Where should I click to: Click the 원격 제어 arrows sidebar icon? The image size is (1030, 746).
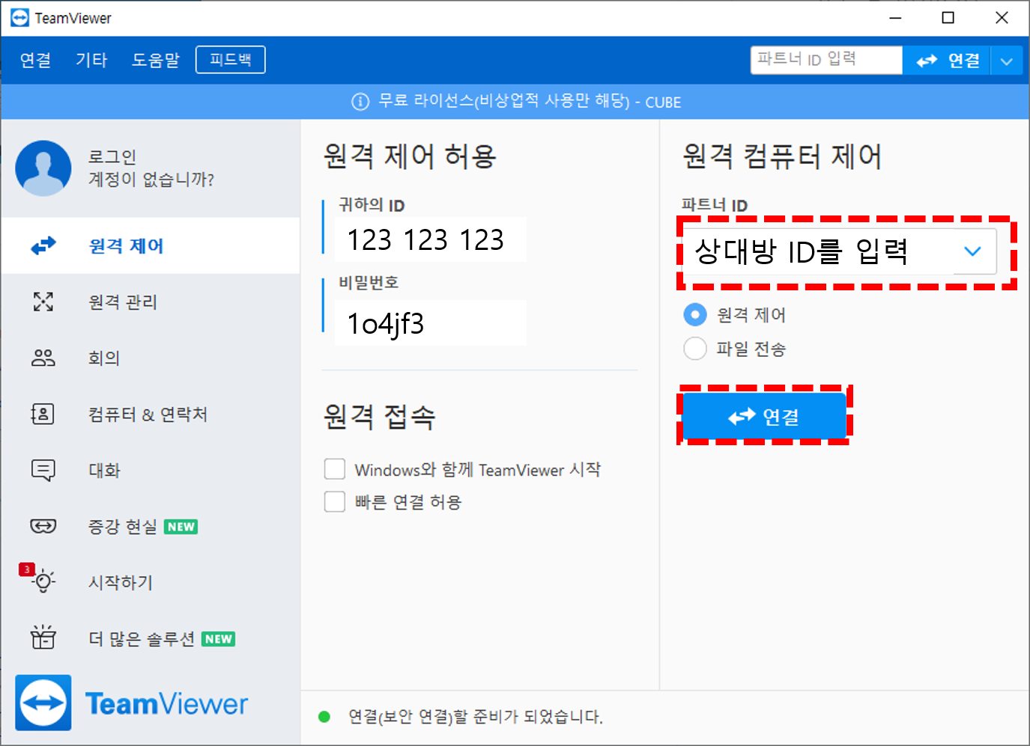(x=43, y=245)
